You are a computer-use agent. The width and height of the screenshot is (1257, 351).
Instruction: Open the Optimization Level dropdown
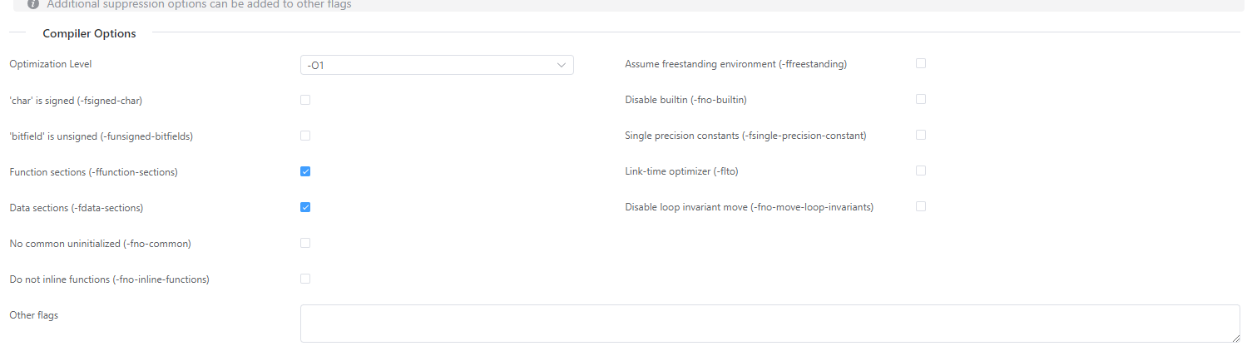(x=436, y=65)
